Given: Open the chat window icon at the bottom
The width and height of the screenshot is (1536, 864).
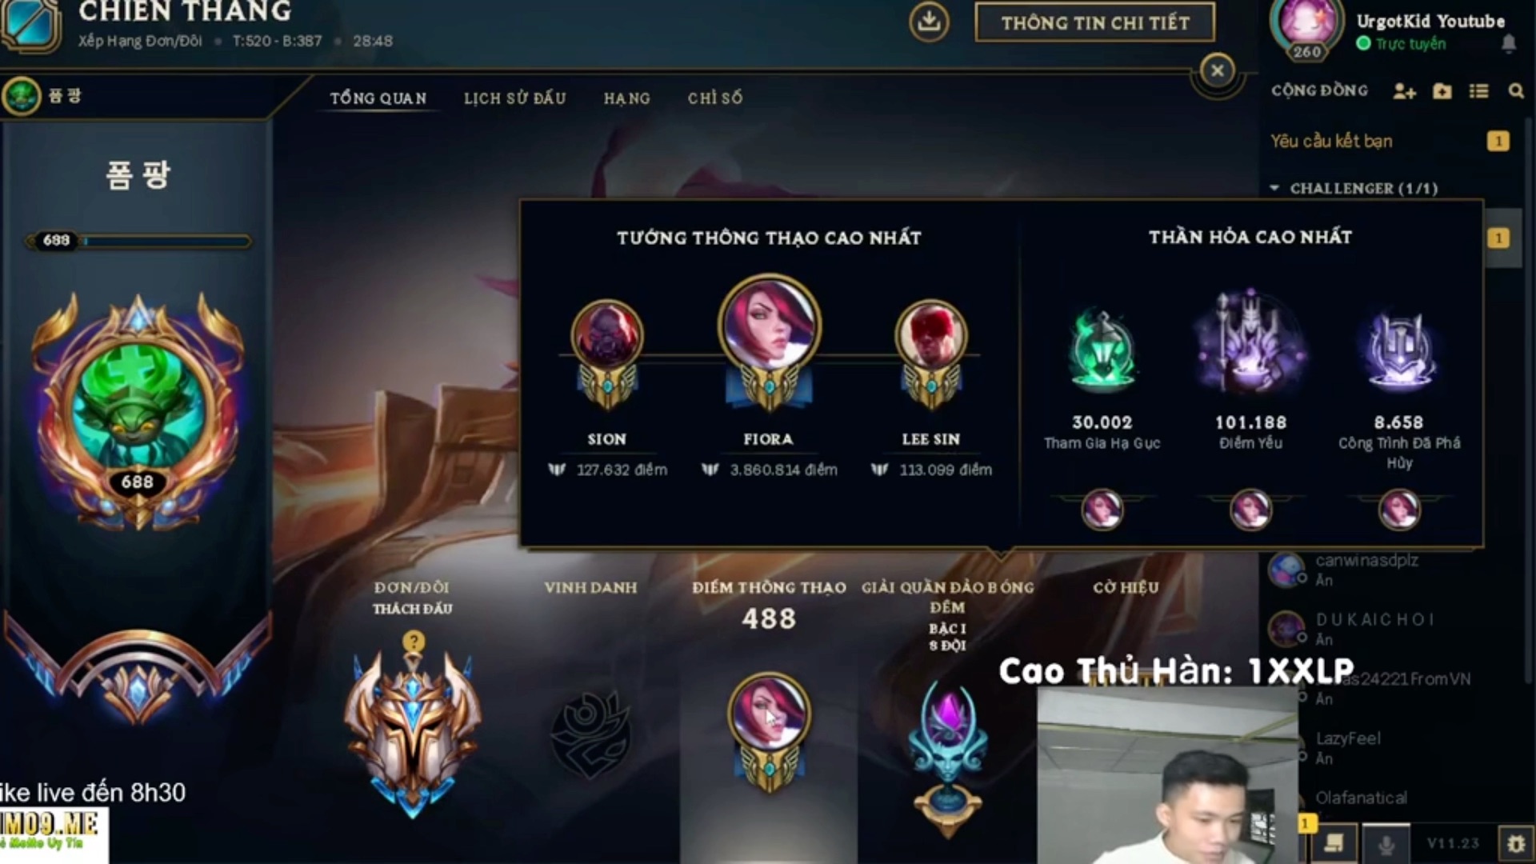Looking at the screenshot, I should (1334, 843).
